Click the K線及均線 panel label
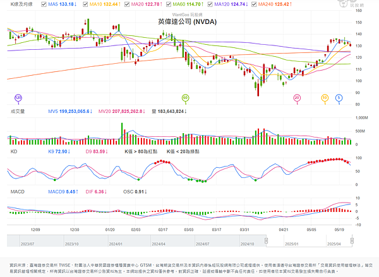This screenshot has height=277, width=379. (x=21, y=4)
